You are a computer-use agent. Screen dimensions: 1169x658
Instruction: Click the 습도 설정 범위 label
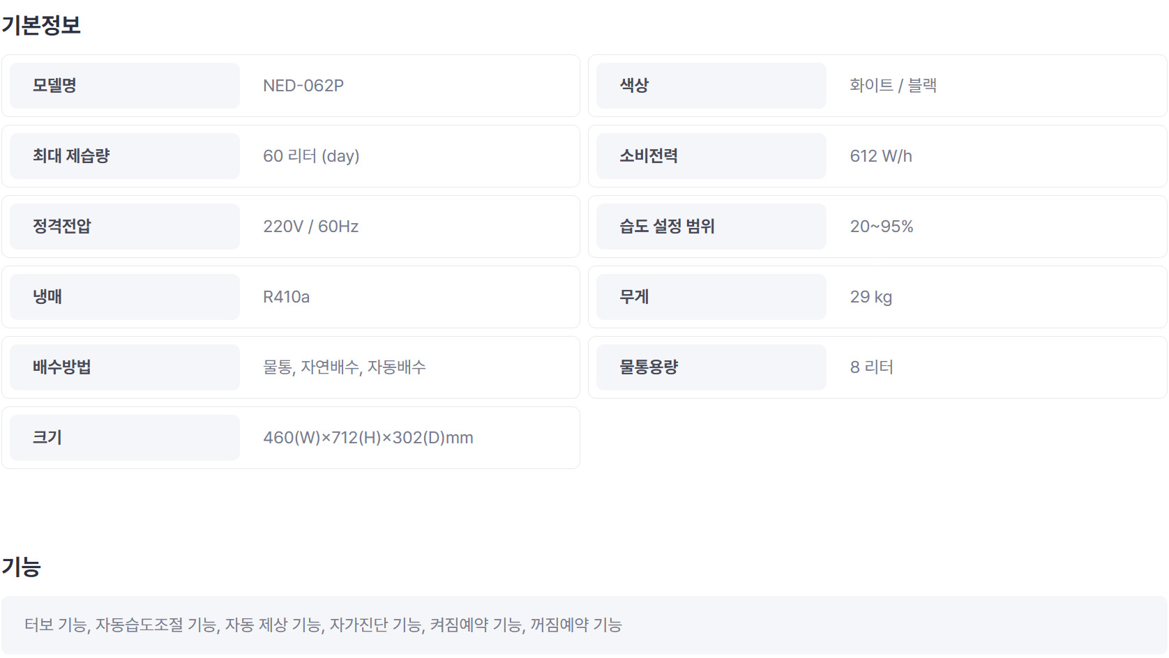click(668, 227)
